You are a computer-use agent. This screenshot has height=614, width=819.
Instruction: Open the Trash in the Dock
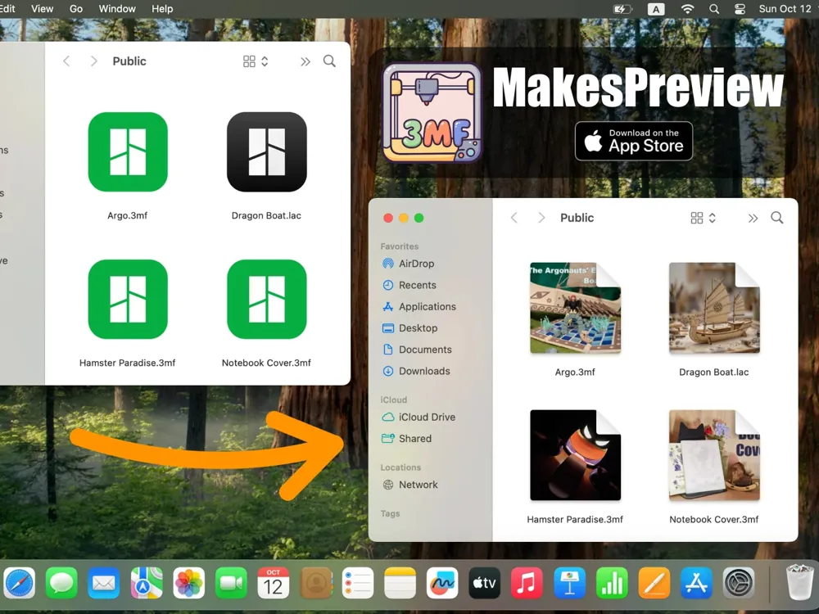(x=799, y=581)
